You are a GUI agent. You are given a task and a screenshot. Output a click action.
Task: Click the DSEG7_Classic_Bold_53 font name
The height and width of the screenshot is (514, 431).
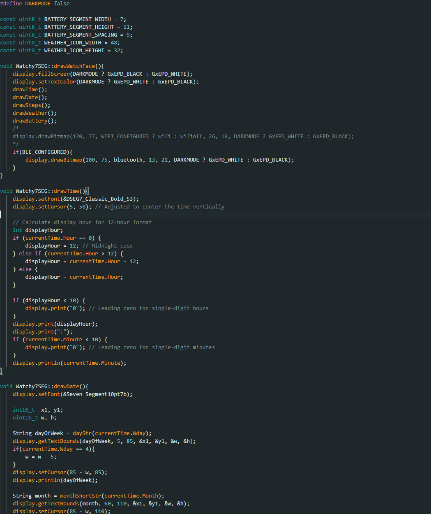pos(100,199)
